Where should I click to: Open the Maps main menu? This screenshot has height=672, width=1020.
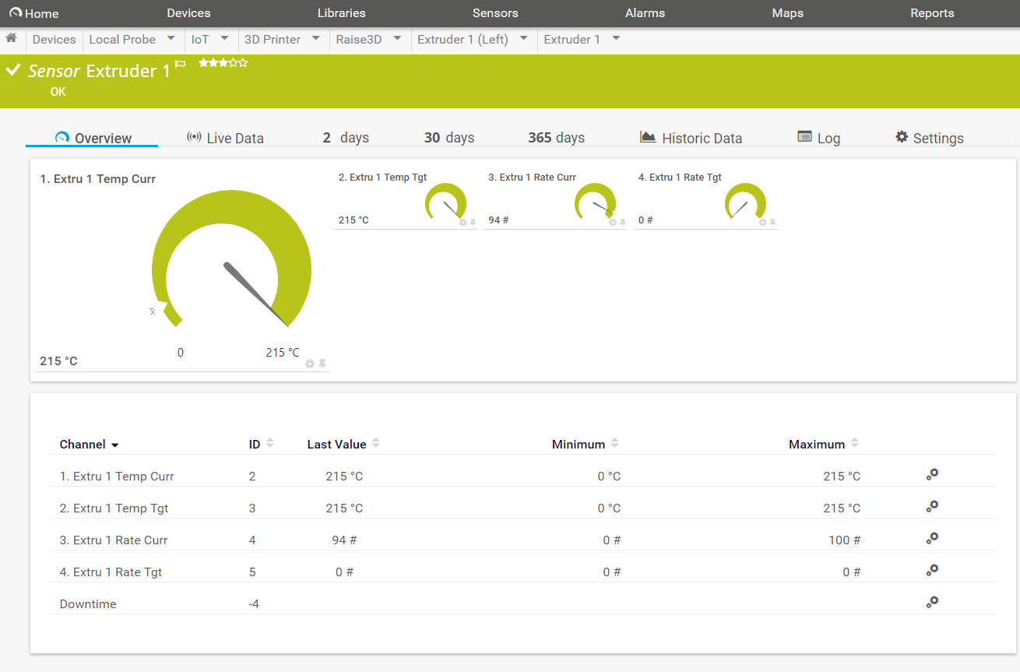click(787, 13)
